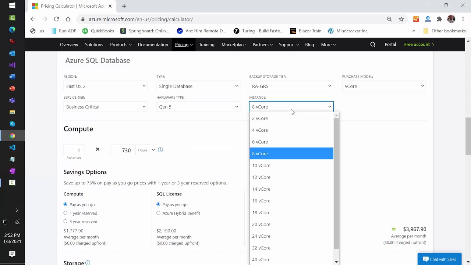Open the user profile avatar
This screenshot has height=265, width=471.
pos(451,19)
